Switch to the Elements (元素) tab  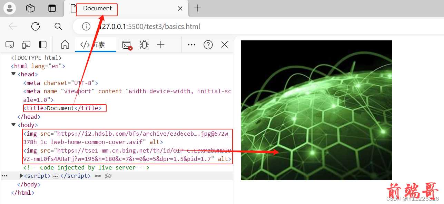coord(96,45)
